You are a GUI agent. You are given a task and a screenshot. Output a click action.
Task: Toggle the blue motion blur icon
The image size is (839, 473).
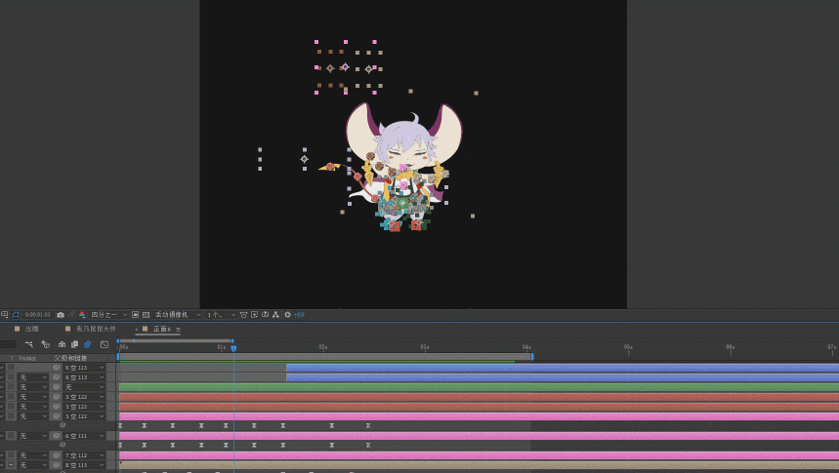coord(88,344)
